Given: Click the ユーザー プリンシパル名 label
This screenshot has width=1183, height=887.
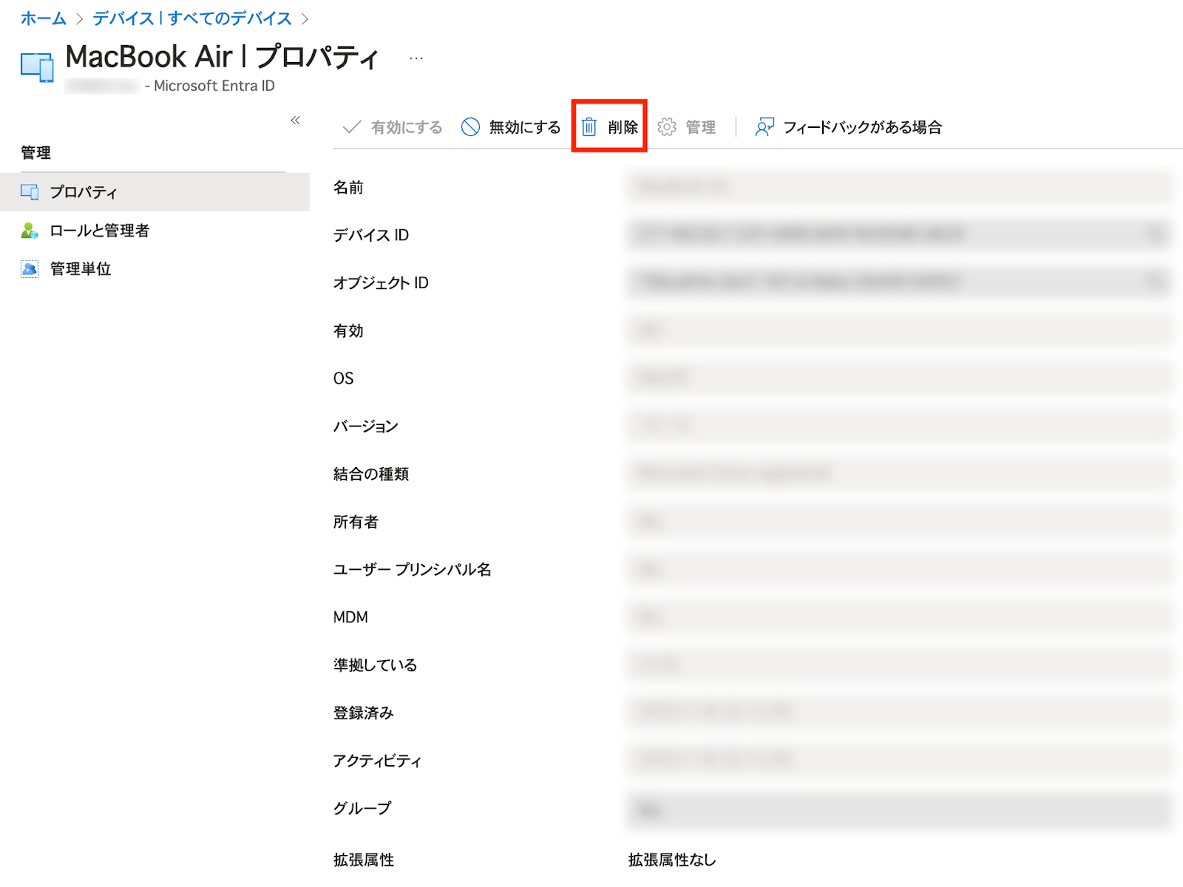Looking at the screenshot, I should coord(413,570).
